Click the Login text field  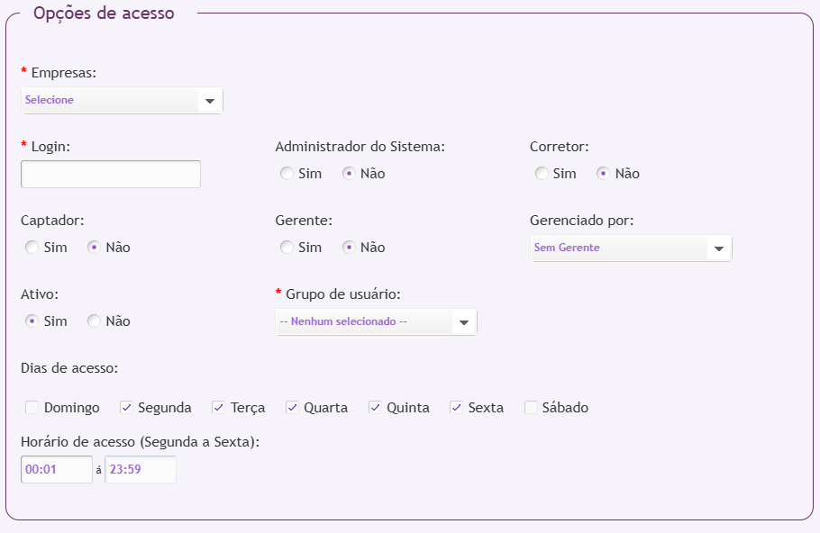111,174
